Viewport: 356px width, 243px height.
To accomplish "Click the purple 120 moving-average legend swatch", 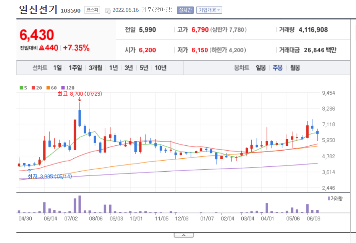I will [63, 88].
